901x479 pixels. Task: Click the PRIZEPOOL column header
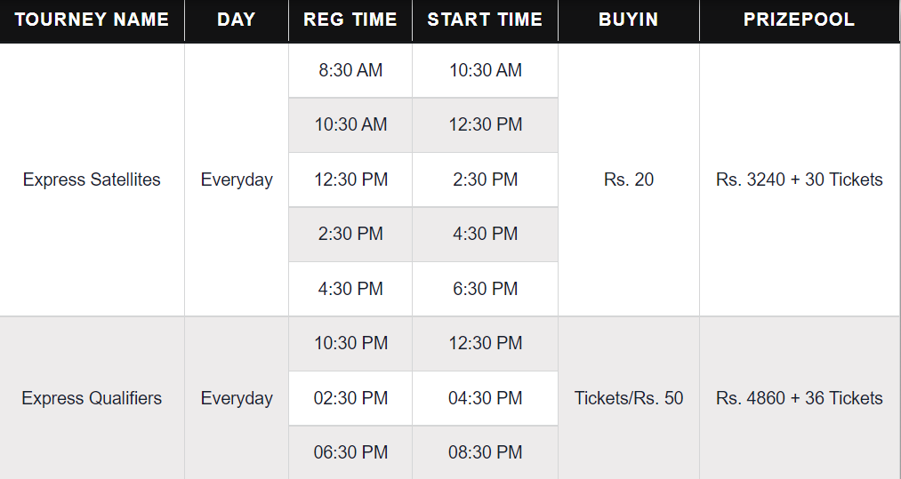(x=800, y=20)
